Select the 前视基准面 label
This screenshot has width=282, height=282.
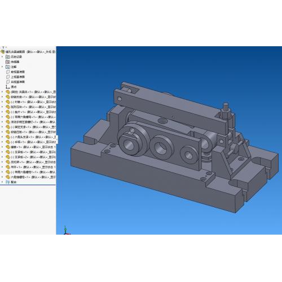tap(18, 72)
